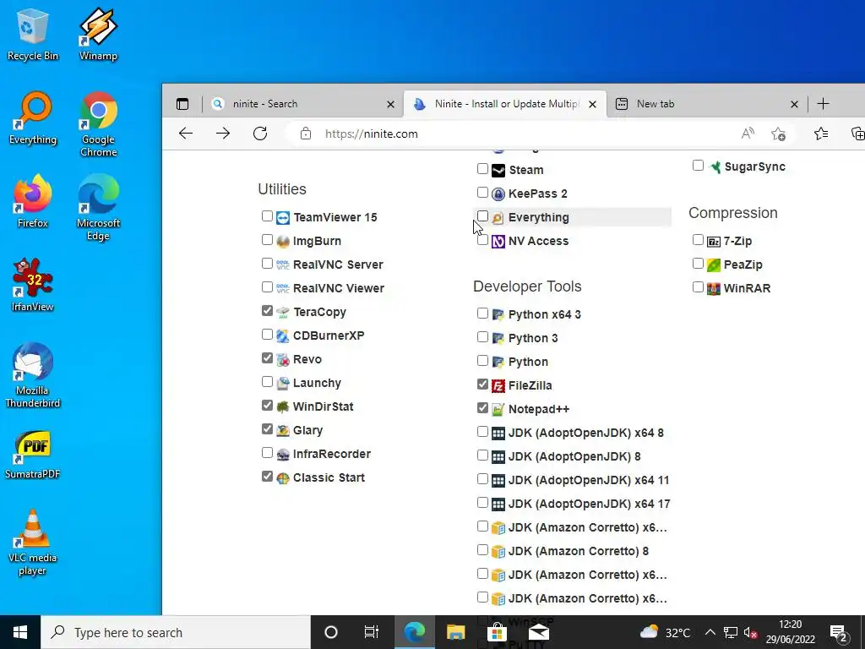
Task: Check the ImgBurn checkbox
Action: (x=267, y=240)
